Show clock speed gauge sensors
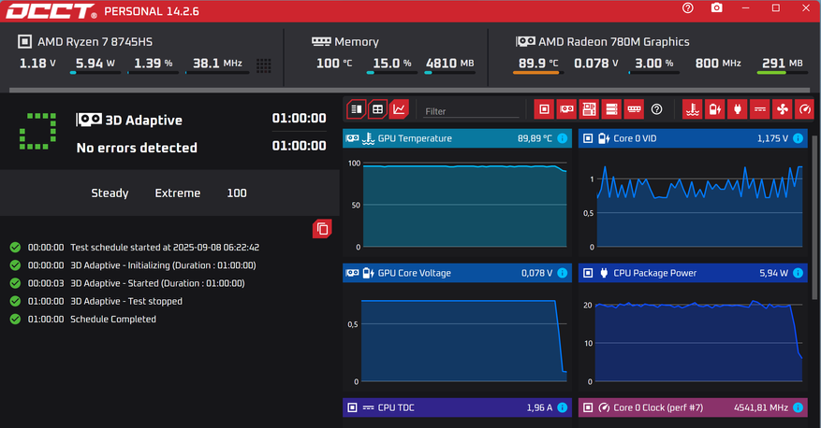The width and height of the screenshot is (821, 428). click(x=805, y=109)
